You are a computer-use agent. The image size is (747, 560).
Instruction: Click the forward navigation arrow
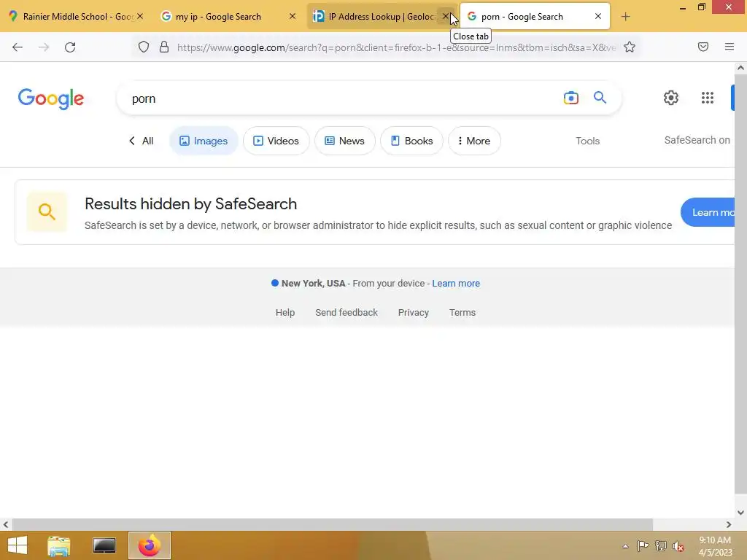pyautogui.click(x=44, y=47)
